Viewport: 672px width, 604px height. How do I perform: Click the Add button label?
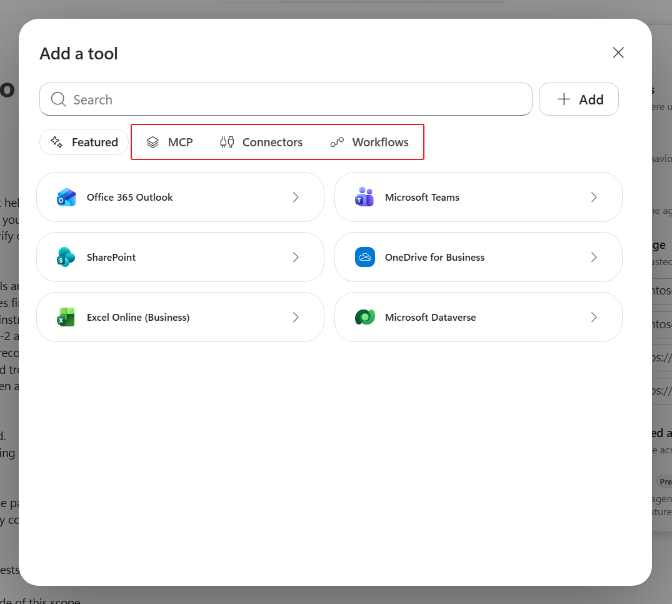click(591, 99)
